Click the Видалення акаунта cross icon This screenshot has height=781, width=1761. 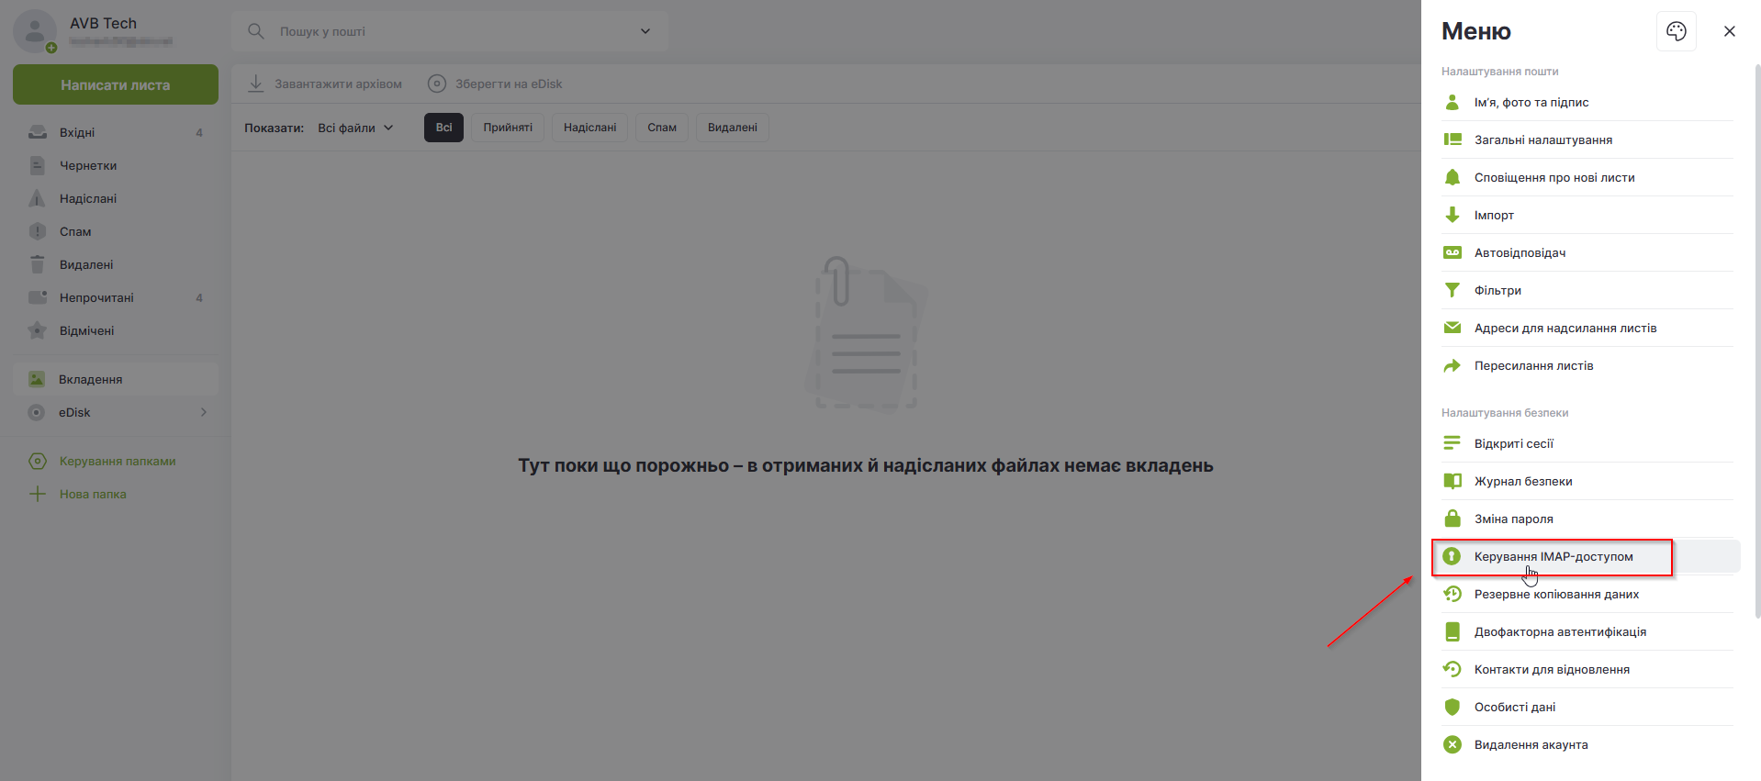tap(1452, 744)
